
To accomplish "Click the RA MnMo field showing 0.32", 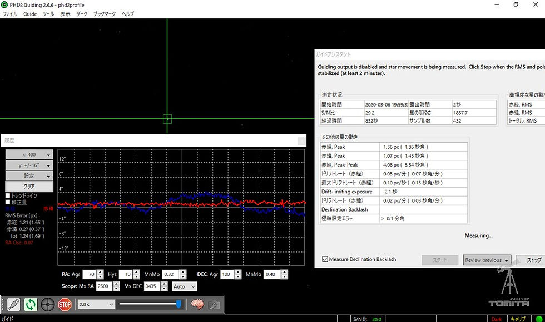I will 170,274.
